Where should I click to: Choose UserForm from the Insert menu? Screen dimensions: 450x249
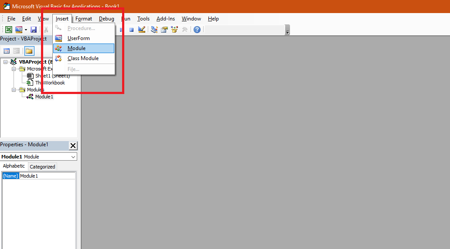84,38
